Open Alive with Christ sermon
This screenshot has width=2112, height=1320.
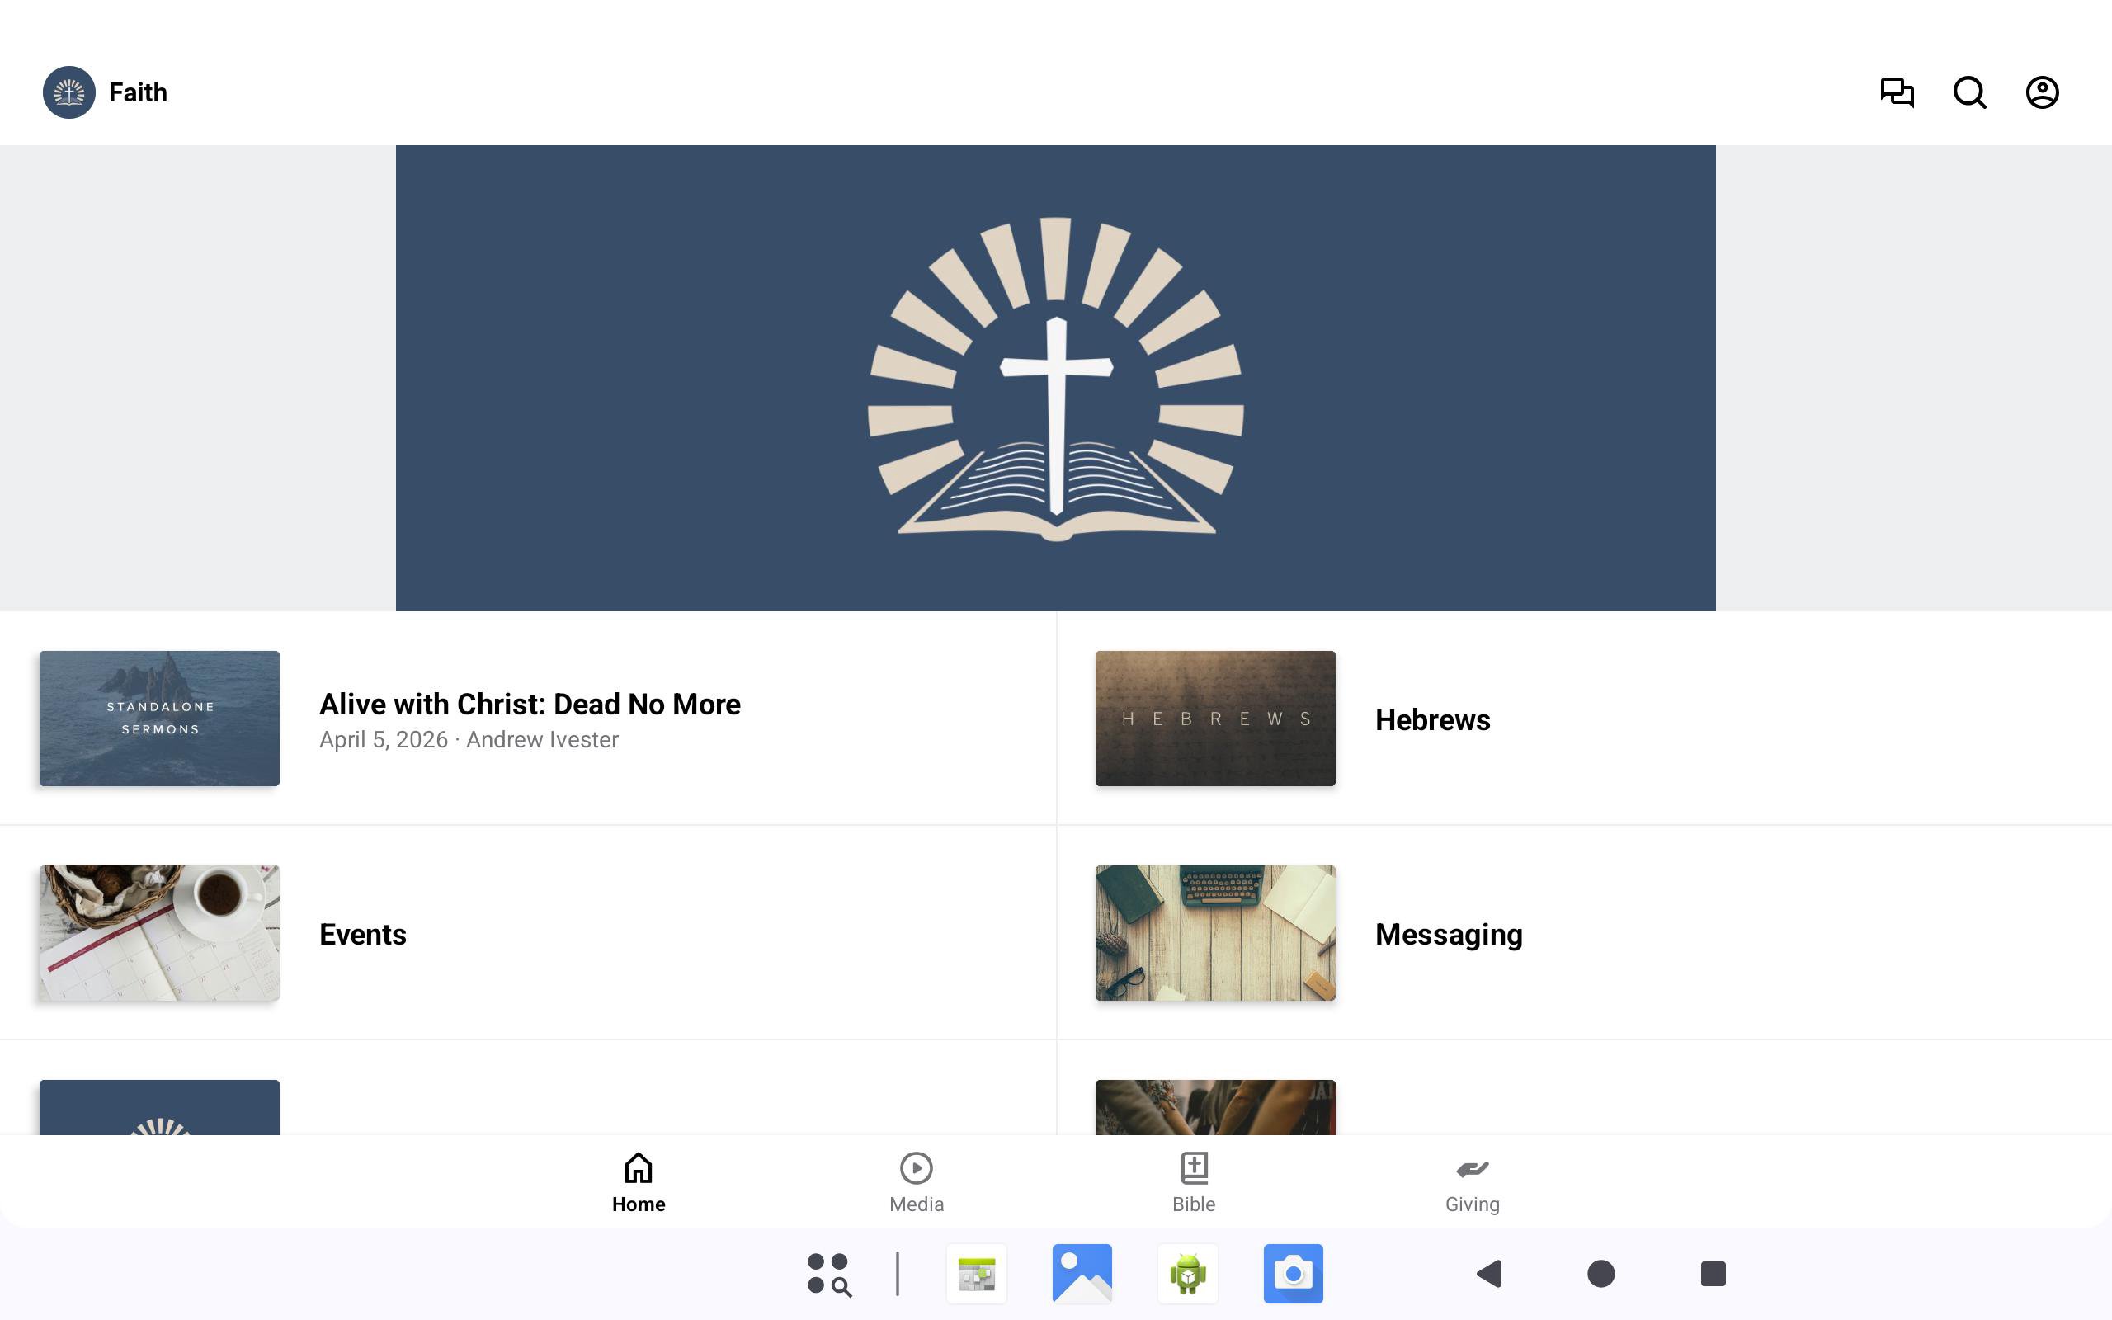tap(530, 705)
